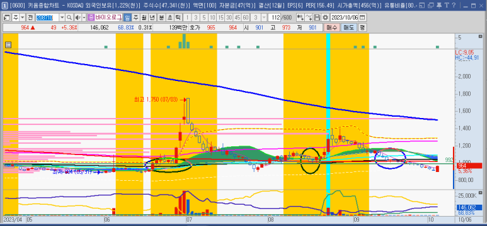Toggle the left panel icon in toolbar
This screenshot has width=487, height=226.
tap(8, 18)
